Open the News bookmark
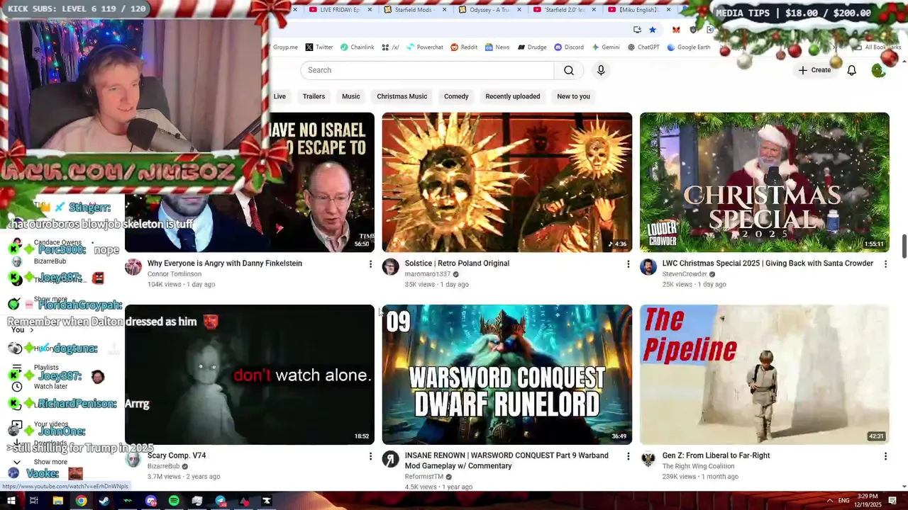908x510 pixels. 497,47
